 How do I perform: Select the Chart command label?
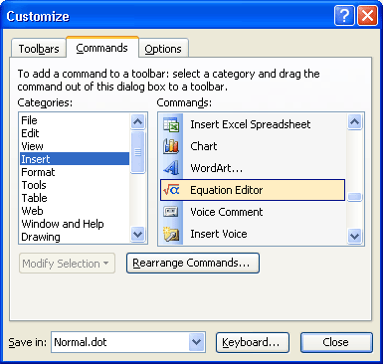[204, 146]
